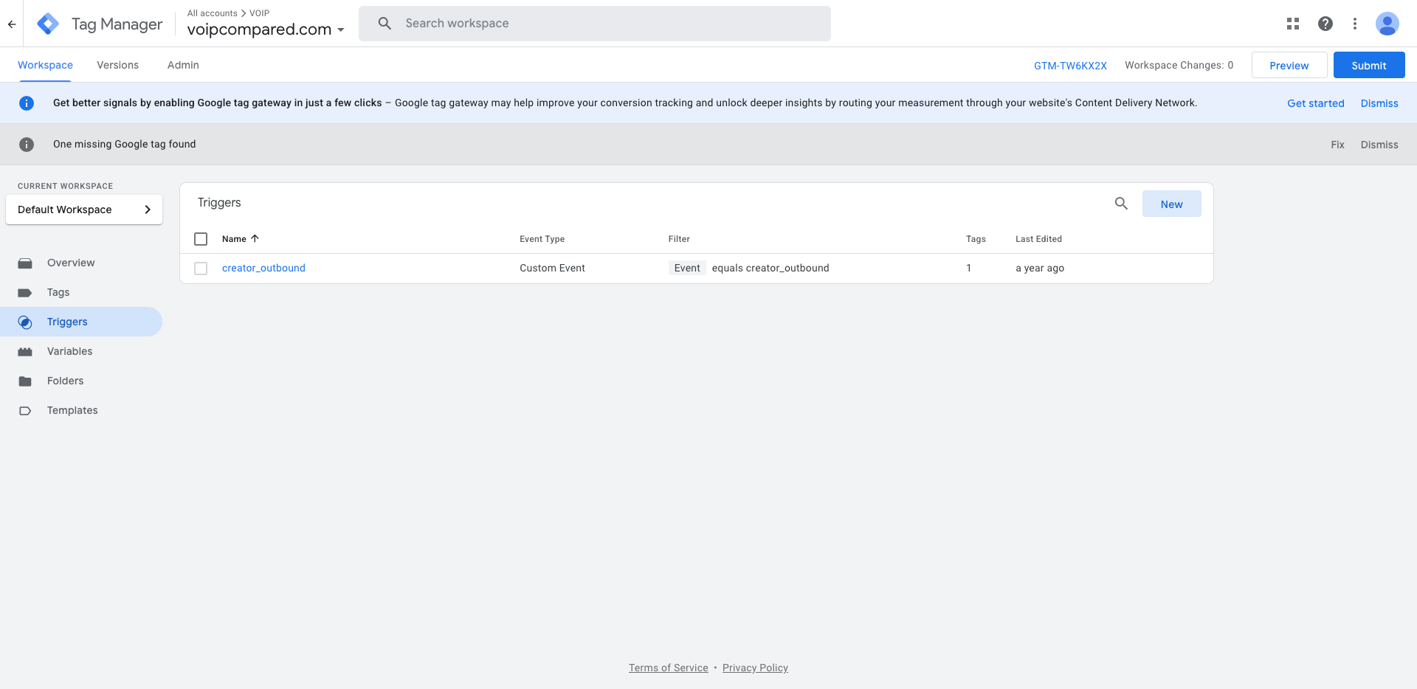Open the help question mark icon

[1325, 24]
